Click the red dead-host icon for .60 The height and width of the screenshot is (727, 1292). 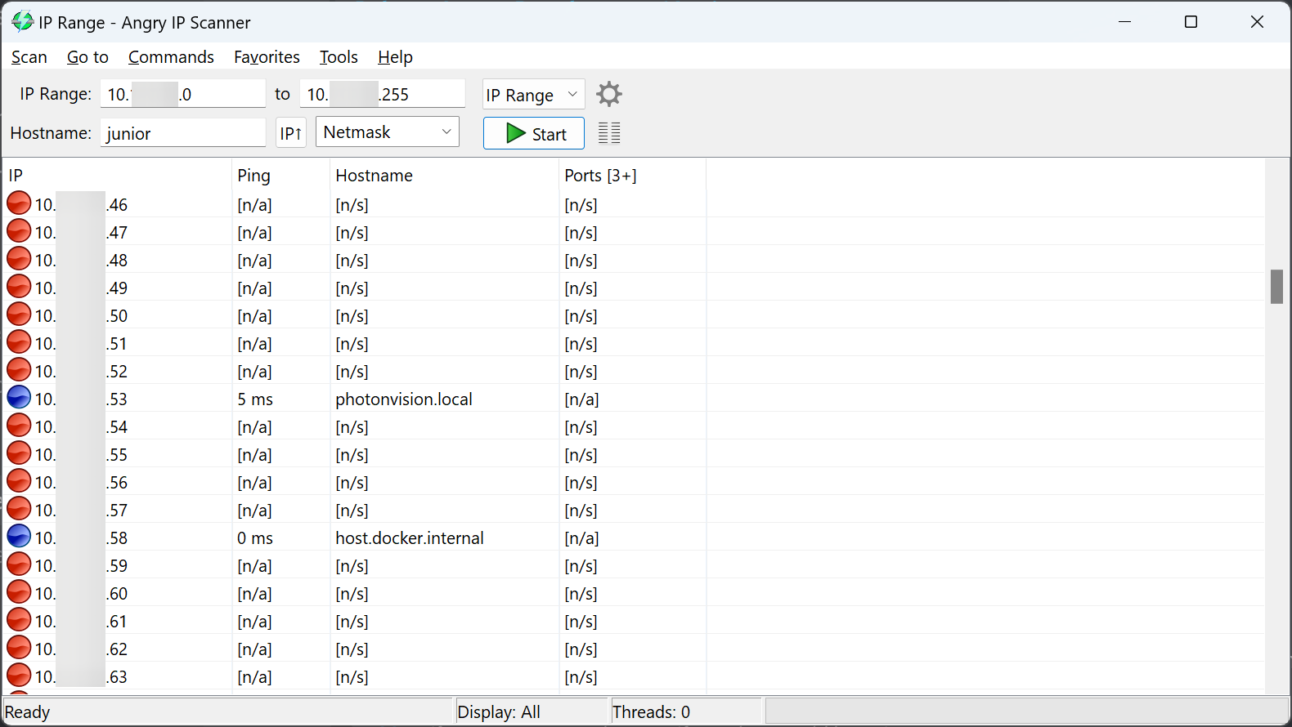tap(19, 592)
